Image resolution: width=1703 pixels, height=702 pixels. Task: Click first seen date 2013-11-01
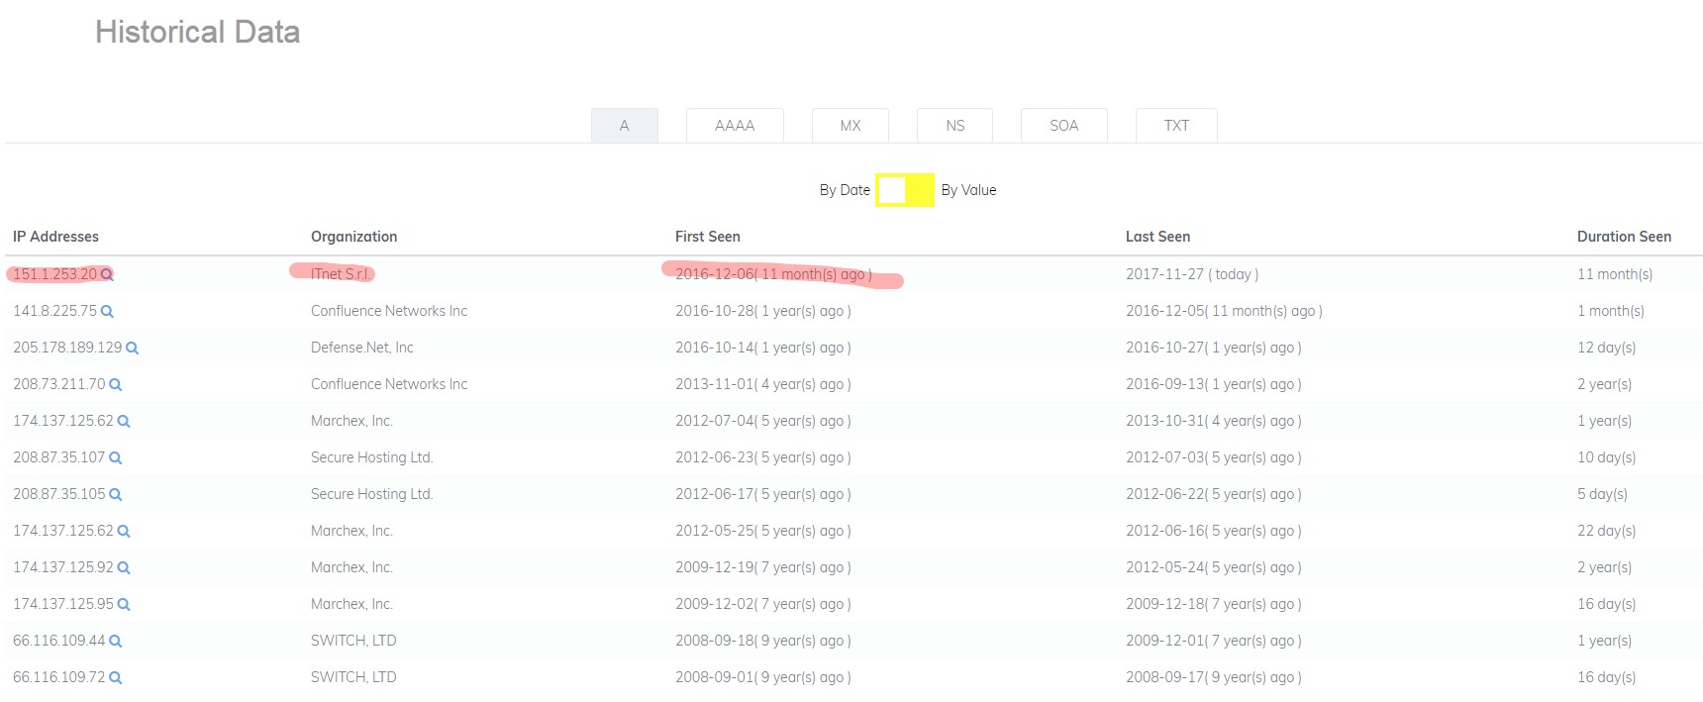click(x=763, y=384)
